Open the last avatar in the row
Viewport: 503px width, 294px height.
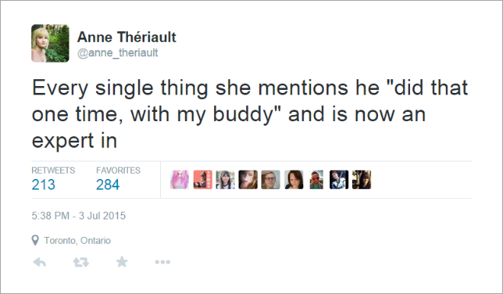pos(361,180)
